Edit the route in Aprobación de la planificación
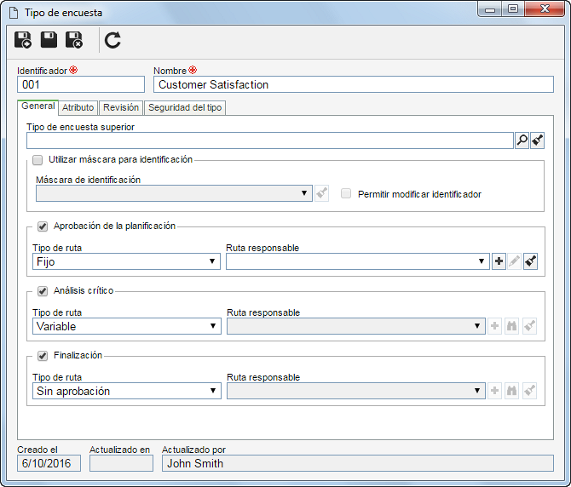The height and width of the screenshot is (487, 571). point(514,261)
